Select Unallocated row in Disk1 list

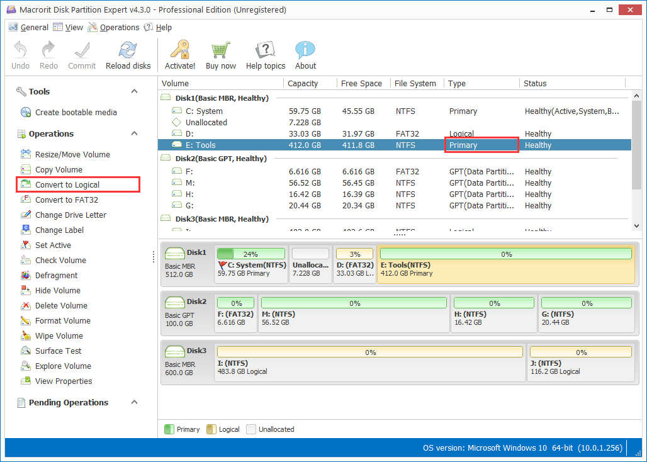(x=395, y=123)
